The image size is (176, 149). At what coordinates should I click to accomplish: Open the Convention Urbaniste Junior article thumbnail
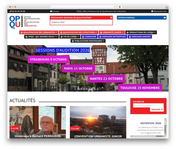pyautogui.click(x=98, y=122)
